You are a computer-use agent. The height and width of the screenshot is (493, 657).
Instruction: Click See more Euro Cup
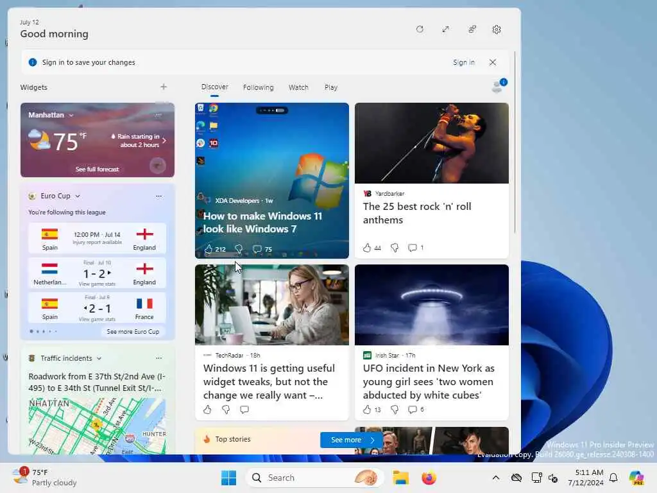coord(133,332)
